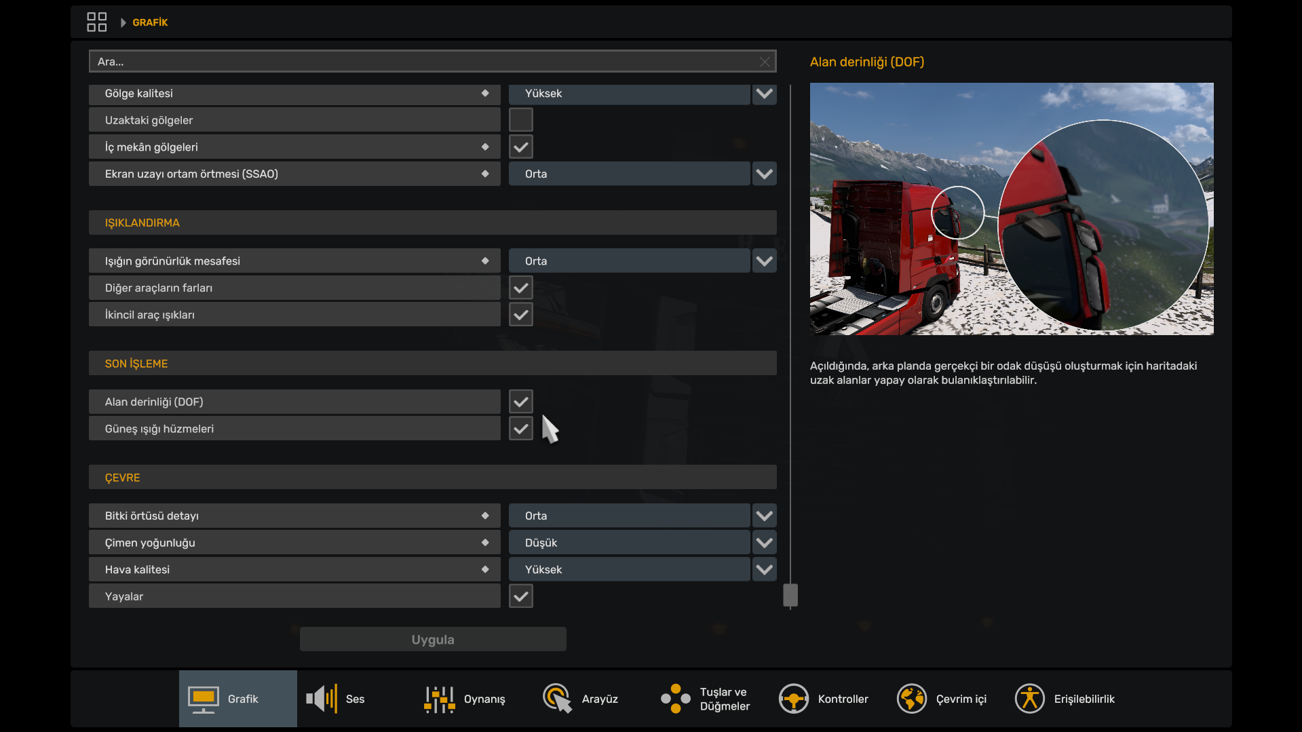Screen dimensions: 1302x732
Task: Open Hava kalitesi Yüksek value box
Action: pos(630,569)
